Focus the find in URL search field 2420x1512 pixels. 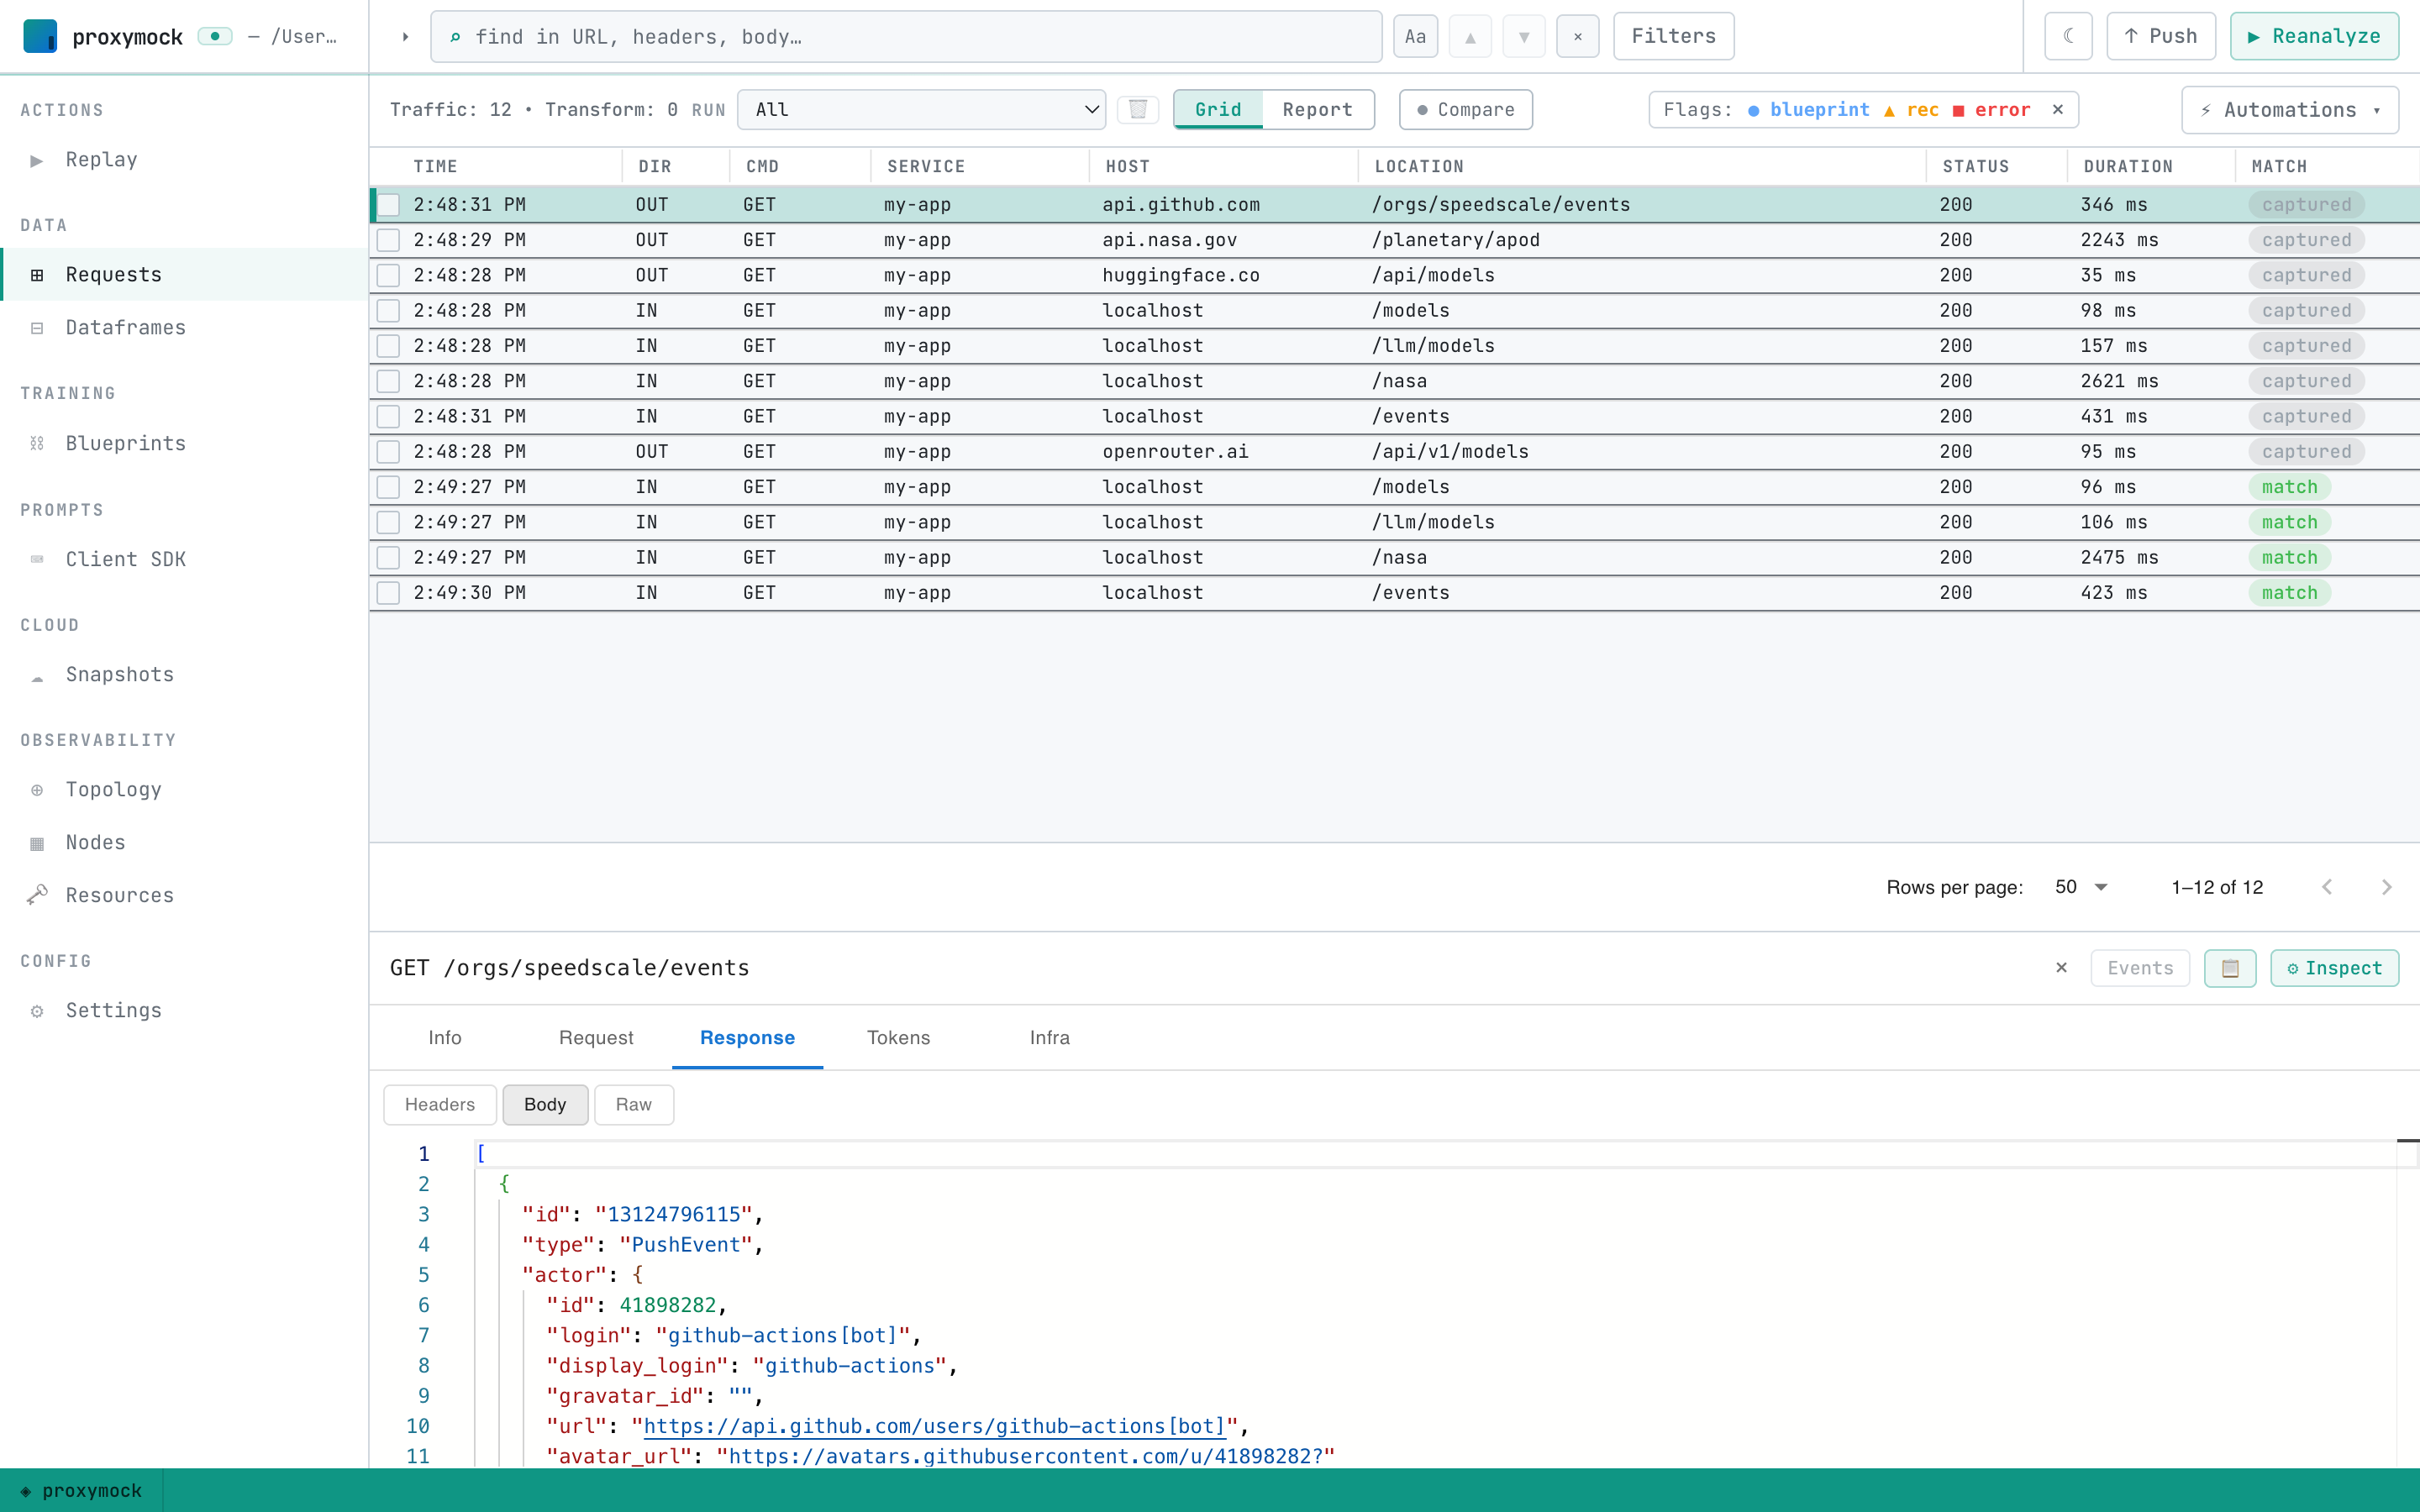906,37
